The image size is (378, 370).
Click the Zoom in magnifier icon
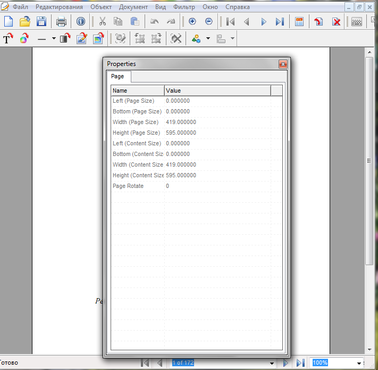click(x=192, y=22)
